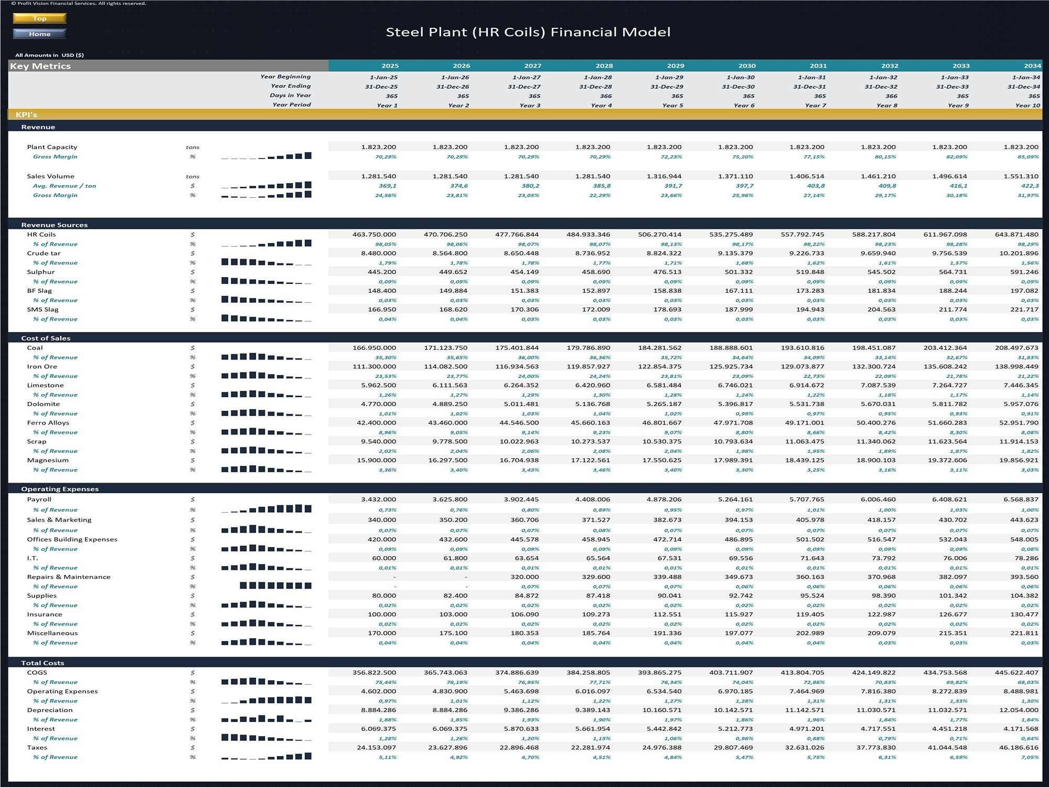Click the Ferro Alloys row label

click(48, 423)
